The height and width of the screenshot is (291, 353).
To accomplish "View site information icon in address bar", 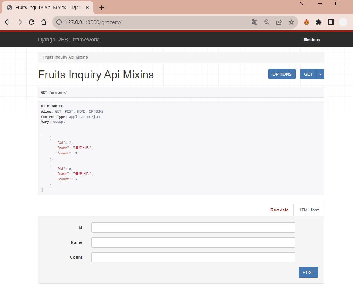I will pos(59,22).
